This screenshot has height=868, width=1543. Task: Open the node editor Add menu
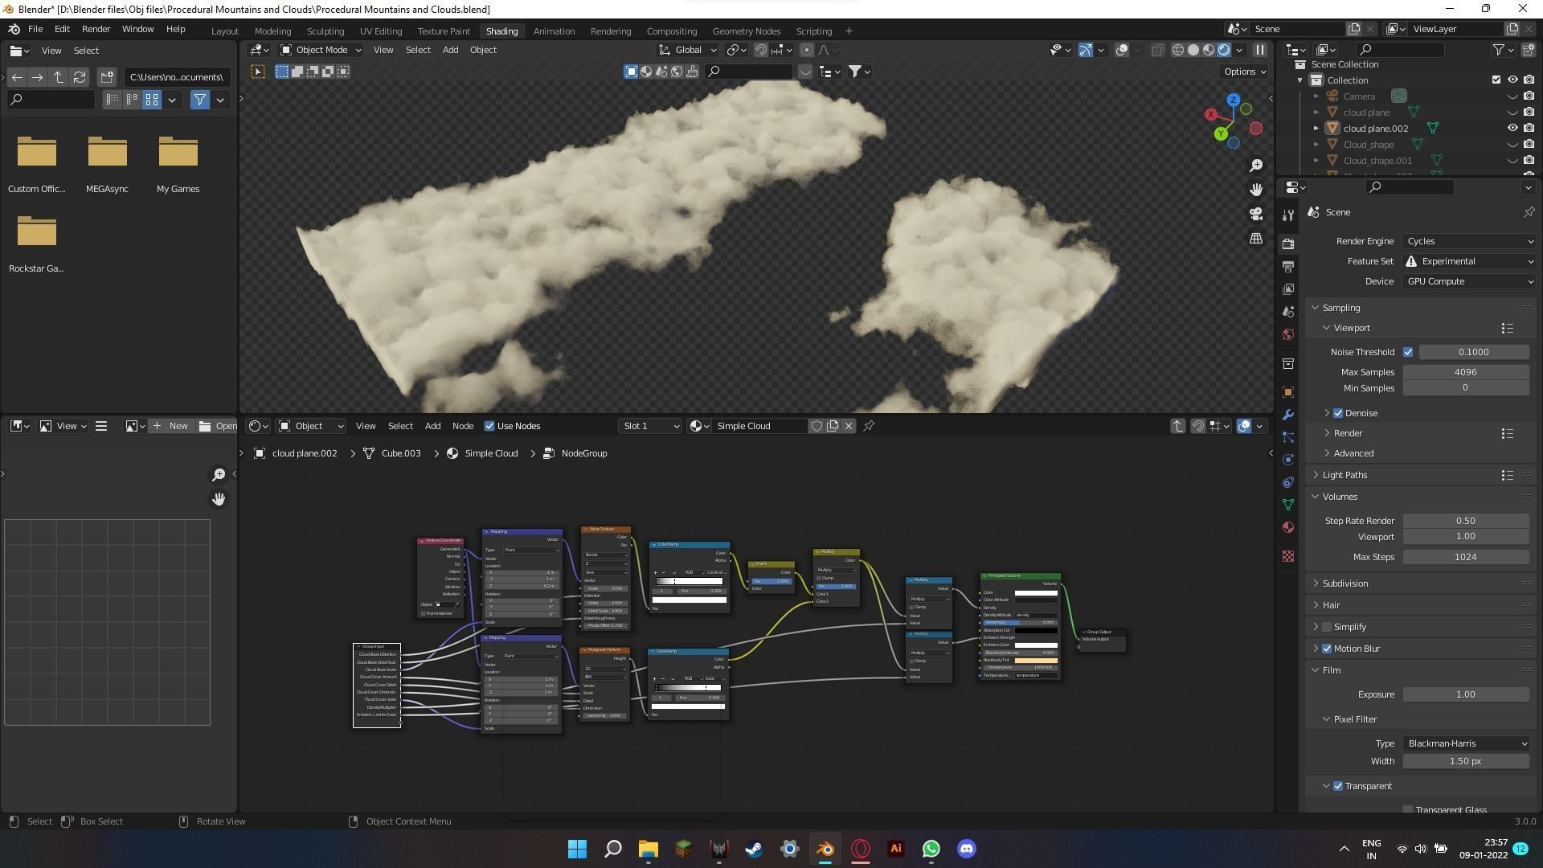point(432,426)
